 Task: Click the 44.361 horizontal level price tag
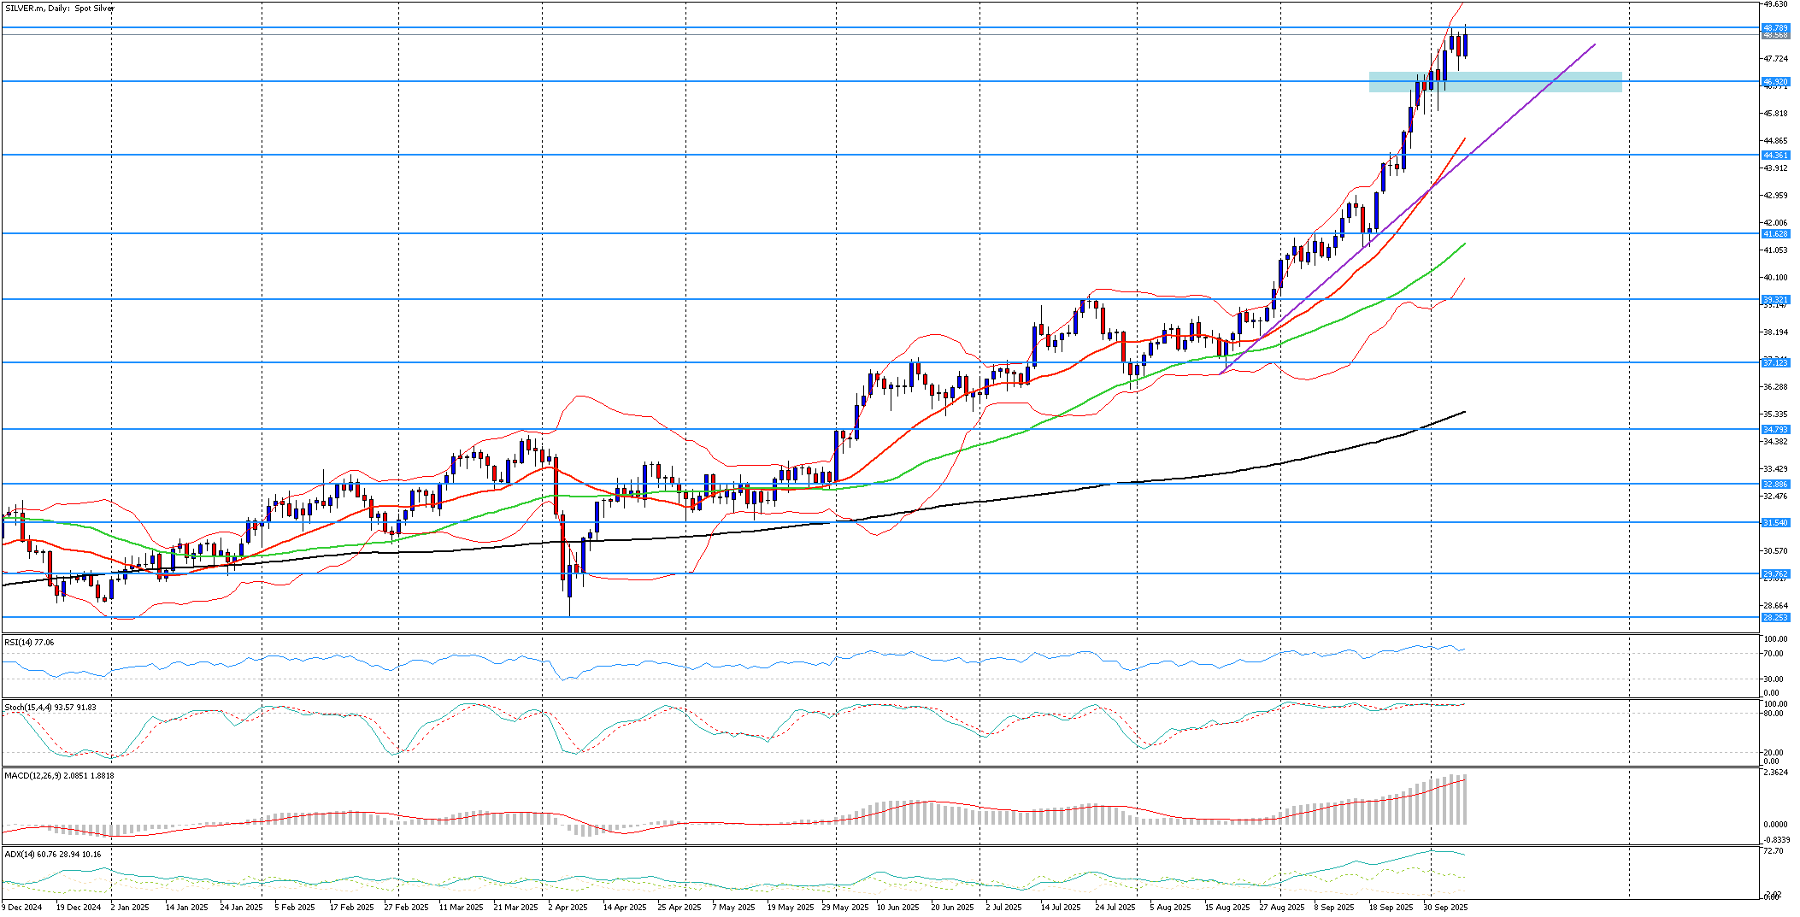click(1775, 156)
